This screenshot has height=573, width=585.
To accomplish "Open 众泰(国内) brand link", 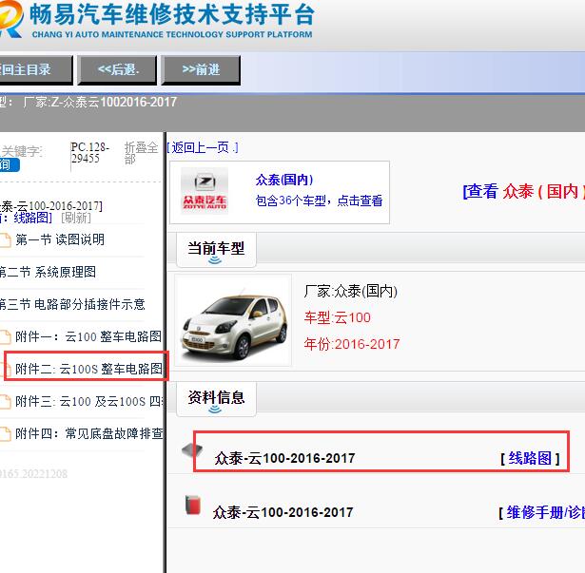I will 284,180.
